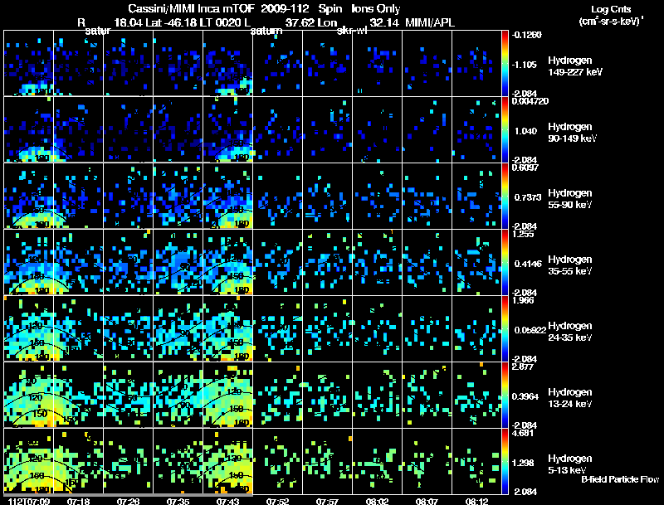Screen dimensions: 664x505
Task: Open the 5-13 keV image in the first column
Action: tap(28, 461)
